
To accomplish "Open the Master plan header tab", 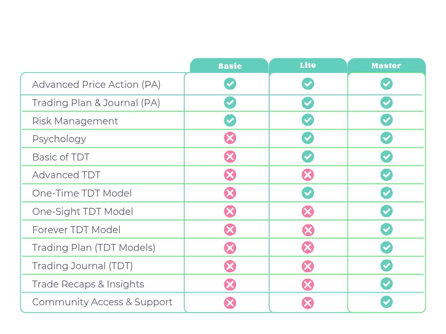I will point(386,66).
